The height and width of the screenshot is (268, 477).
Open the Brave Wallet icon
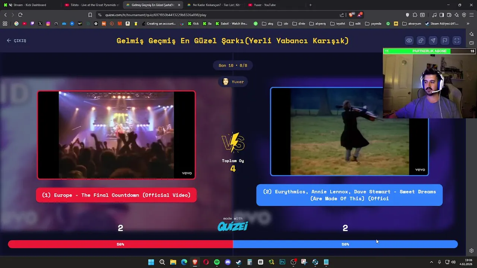click(449, 15)
